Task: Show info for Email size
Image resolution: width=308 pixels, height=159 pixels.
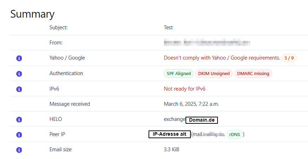Action: click(19, 150)
